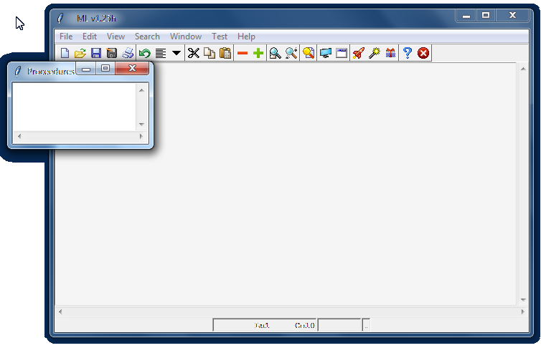Screen dimensions: 541x348
Task: Click the blue monitor icon
Action: pyautogui.click(x=325, y=53)
